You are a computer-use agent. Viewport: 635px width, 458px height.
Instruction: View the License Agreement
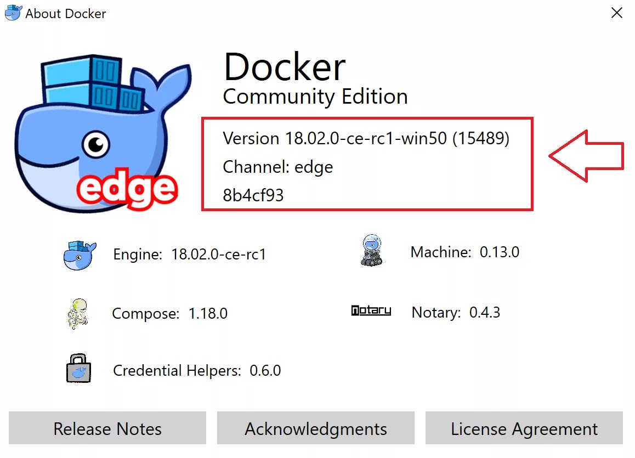pos(524,428)
